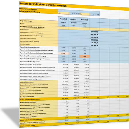Select the Einheit cell under Produkt 2

74,26
